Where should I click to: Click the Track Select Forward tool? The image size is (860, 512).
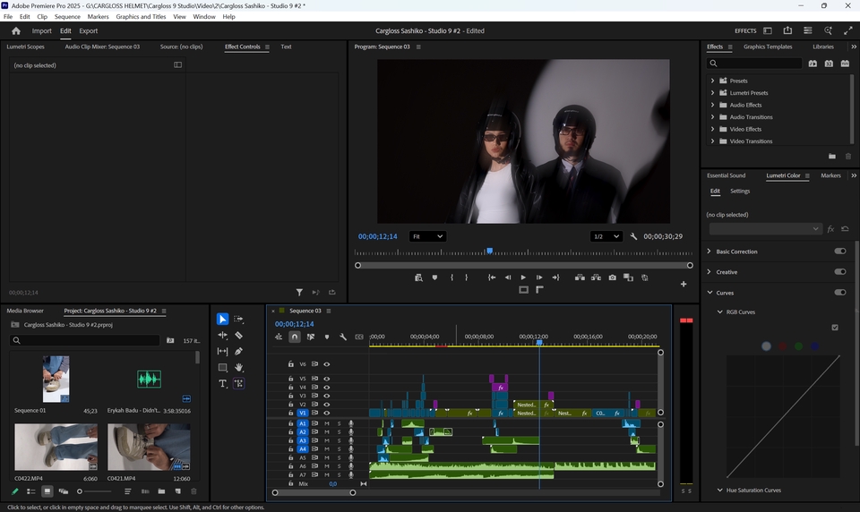[x=238, y=320]
